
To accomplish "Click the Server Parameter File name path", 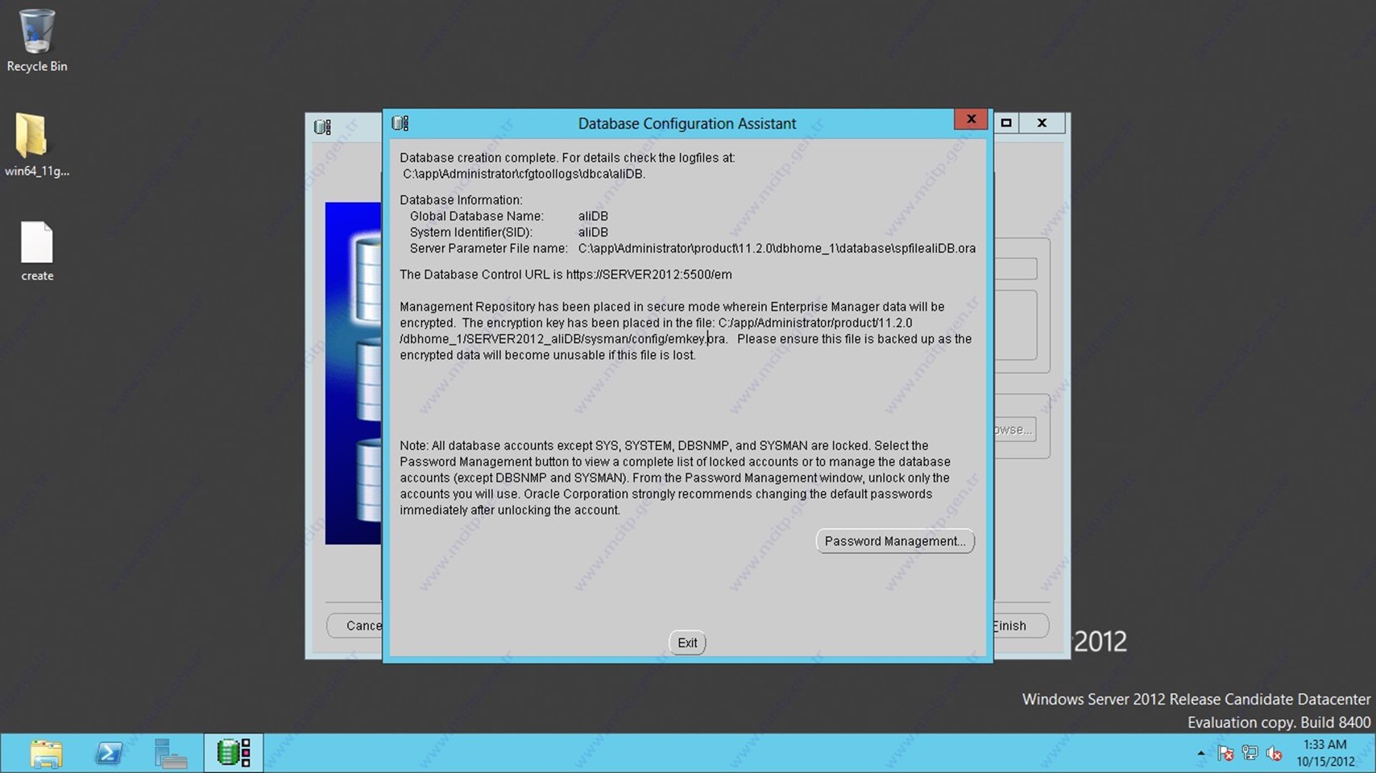I will click(x=777, y=248).
